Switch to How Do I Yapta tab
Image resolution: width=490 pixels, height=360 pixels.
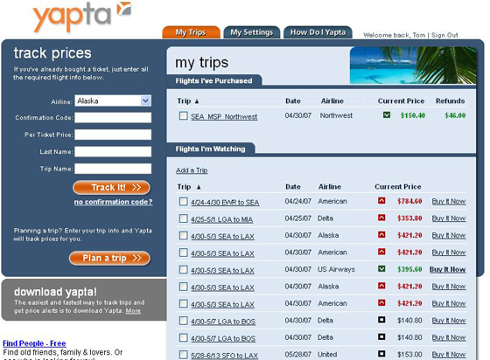pyautogui.click(x=318, y=32)
